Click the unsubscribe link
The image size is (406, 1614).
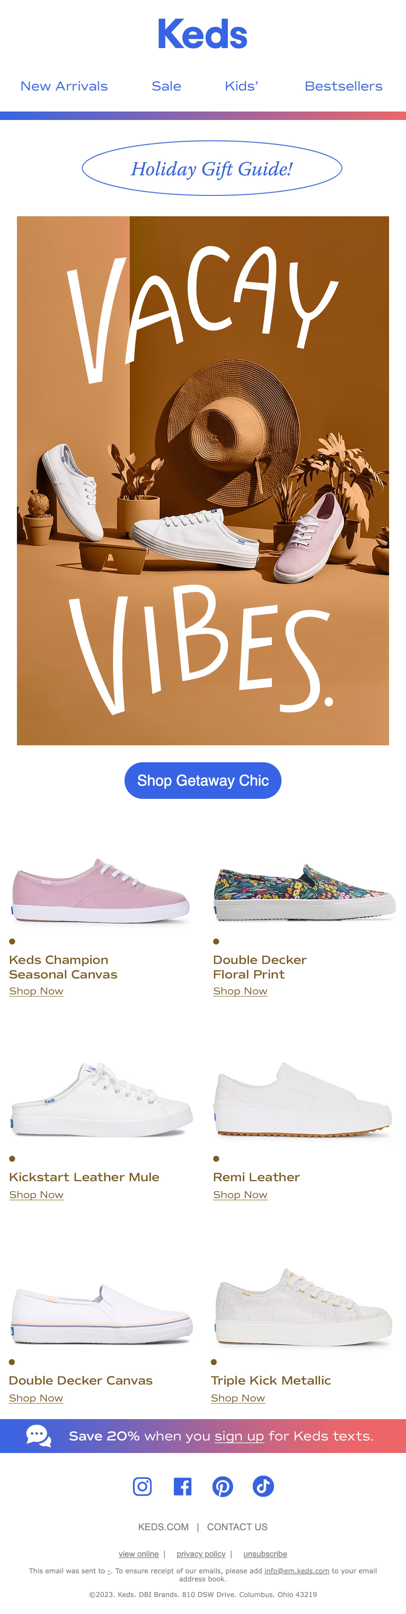coord(265,1554)
